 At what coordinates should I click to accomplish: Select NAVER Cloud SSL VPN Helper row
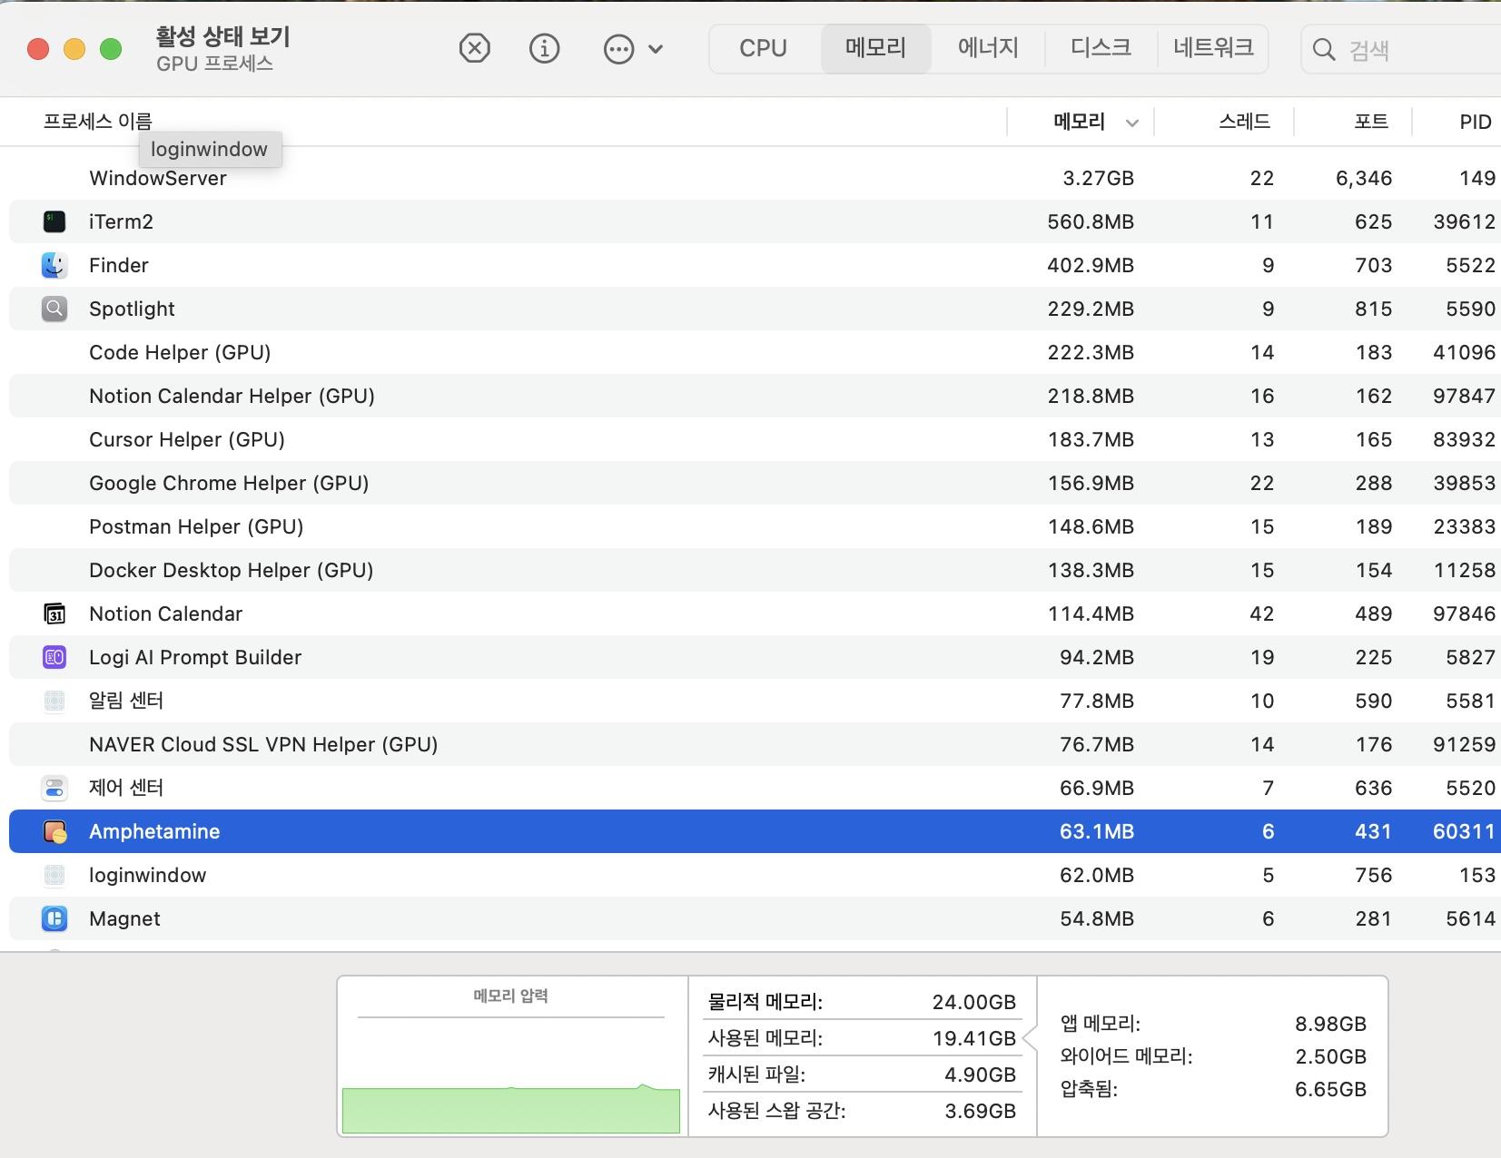(x=755, y=744)
